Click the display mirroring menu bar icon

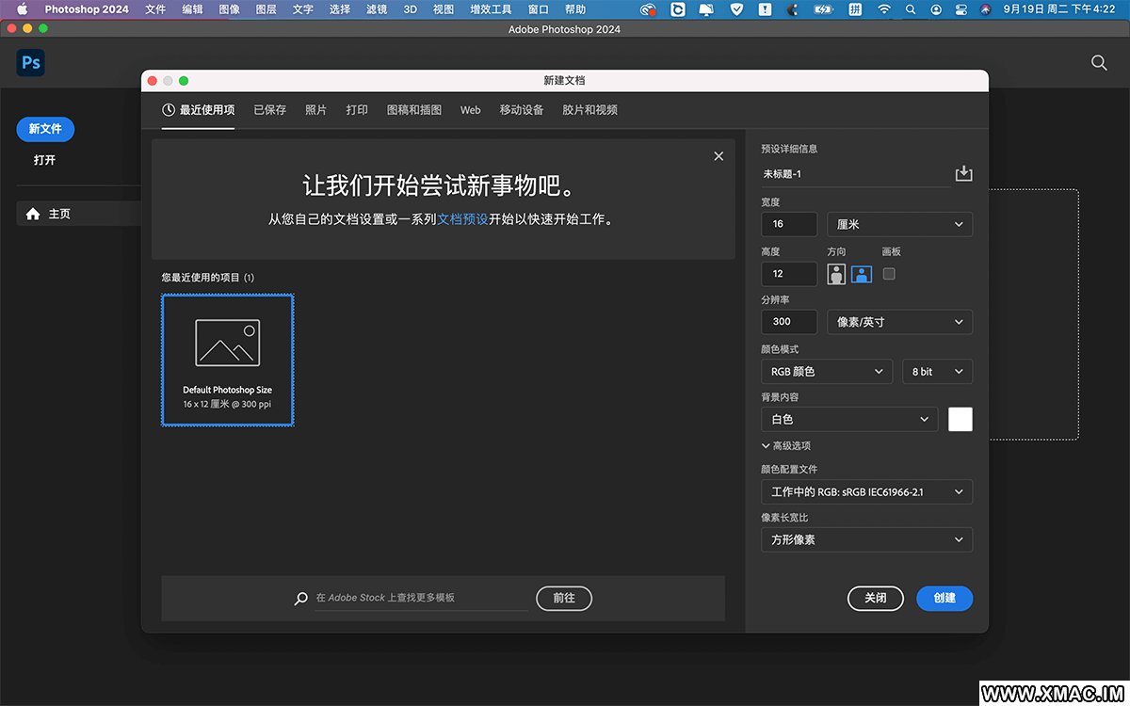(706, 9)
